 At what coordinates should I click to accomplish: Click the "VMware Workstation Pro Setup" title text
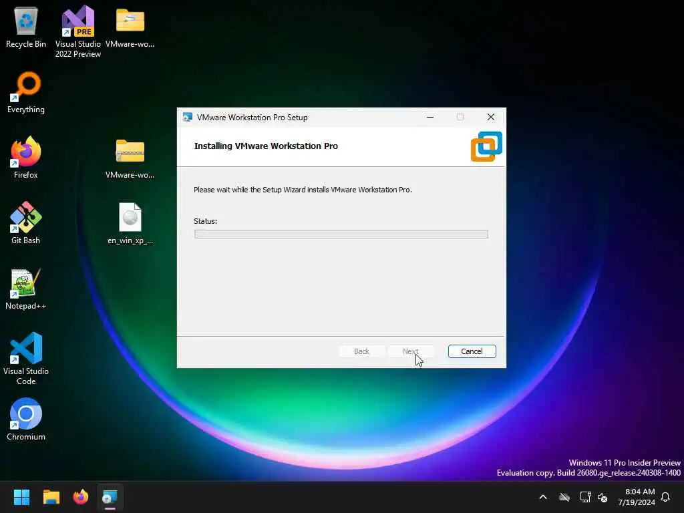252,118
